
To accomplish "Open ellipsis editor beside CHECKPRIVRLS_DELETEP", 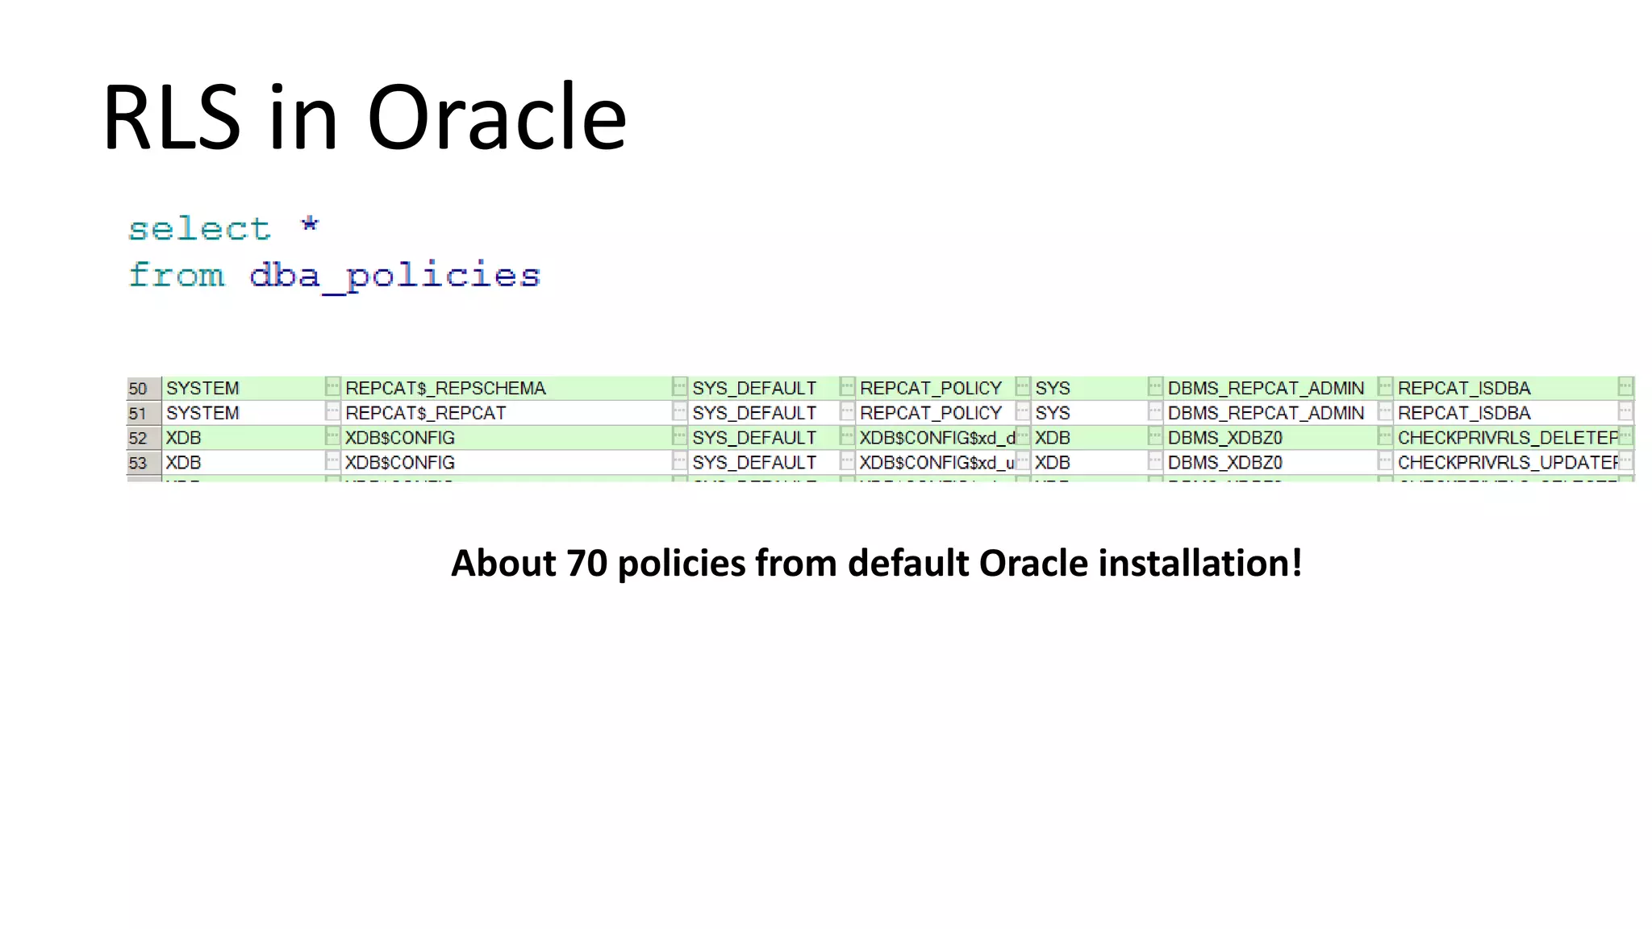I will pos(1626,437).
